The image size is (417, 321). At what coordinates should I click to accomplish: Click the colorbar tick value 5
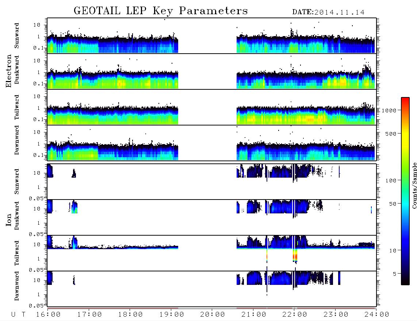click(394, 274)
